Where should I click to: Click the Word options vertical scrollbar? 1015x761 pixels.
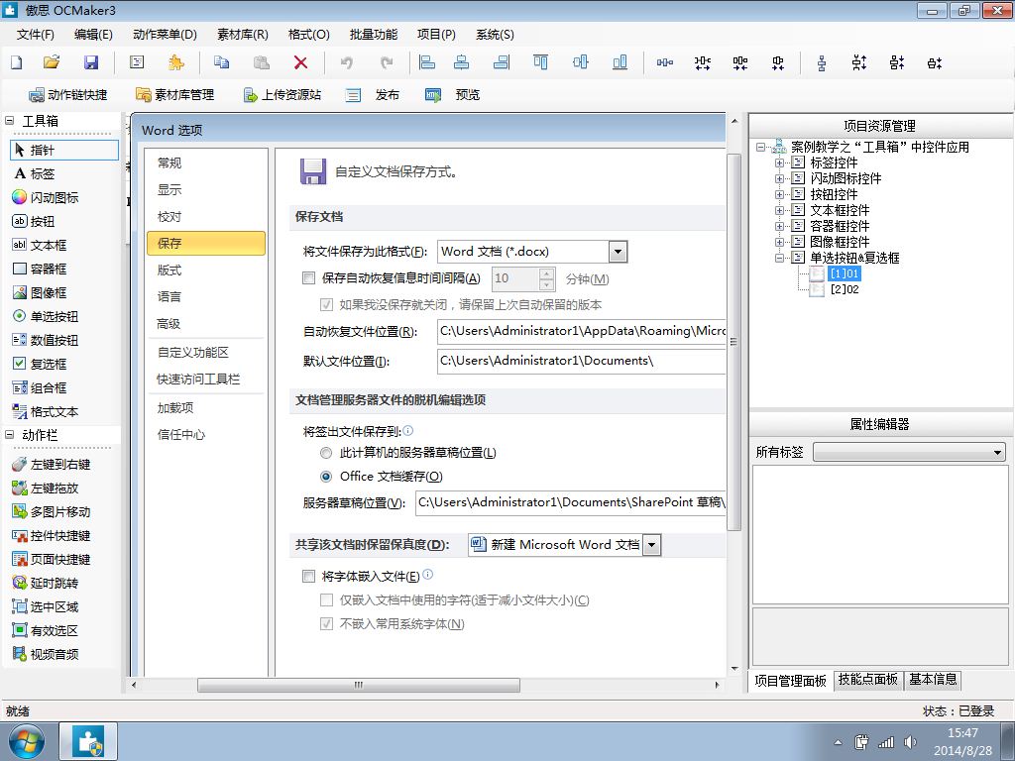coord(733,342)
